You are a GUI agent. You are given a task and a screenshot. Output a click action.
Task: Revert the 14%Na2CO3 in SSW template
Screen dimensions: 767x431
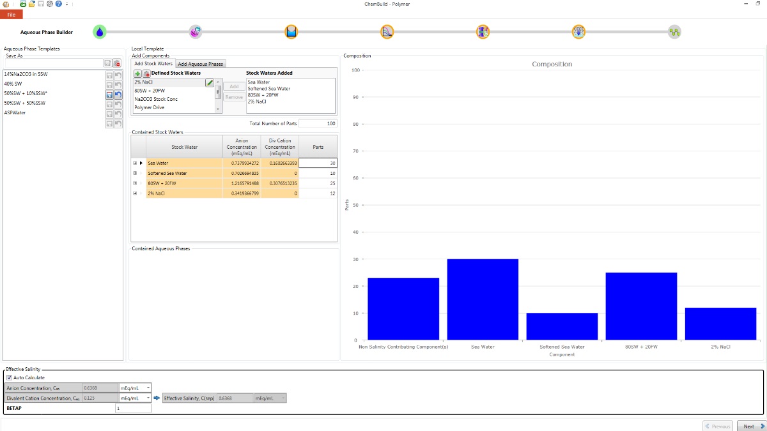click(x=118, y=75)
